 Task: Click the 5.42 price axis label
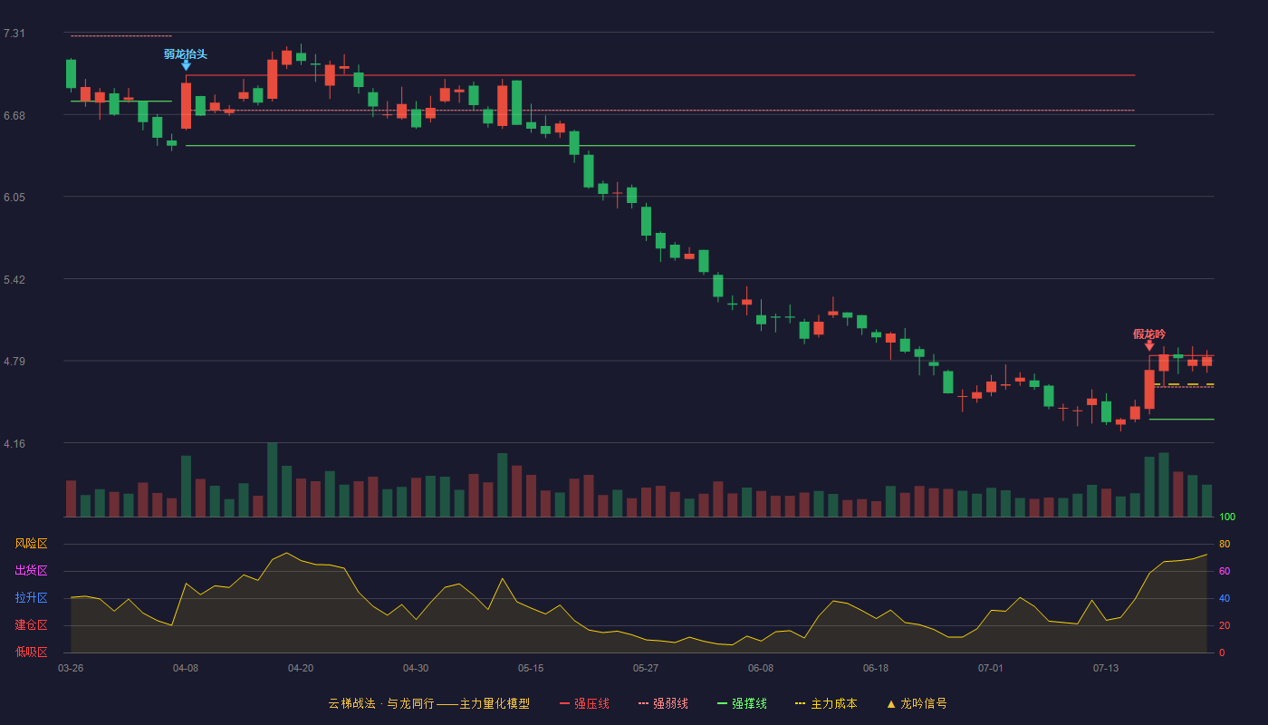(x=14, y=280)
